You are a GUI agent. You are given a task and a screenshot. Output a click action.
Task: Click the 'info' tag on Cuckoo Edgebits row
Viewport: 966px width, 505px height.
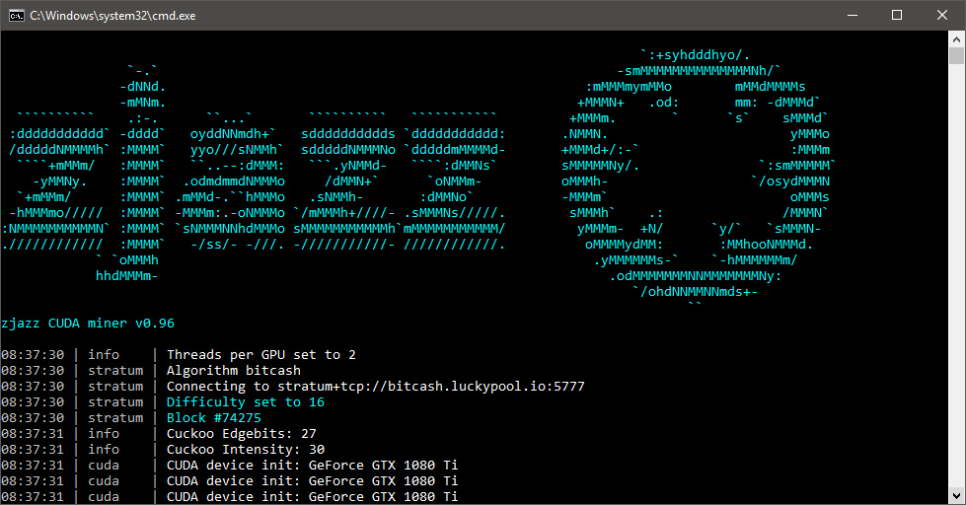(104, 434)
